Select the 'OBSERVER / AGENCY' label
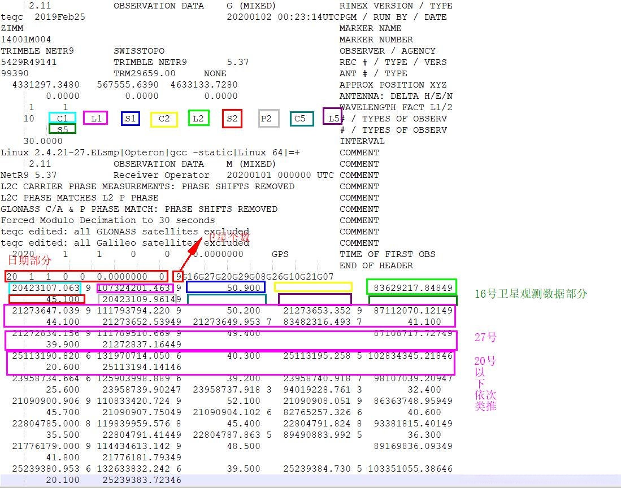This screenshot has width=621, height=488. pos(387,51)
